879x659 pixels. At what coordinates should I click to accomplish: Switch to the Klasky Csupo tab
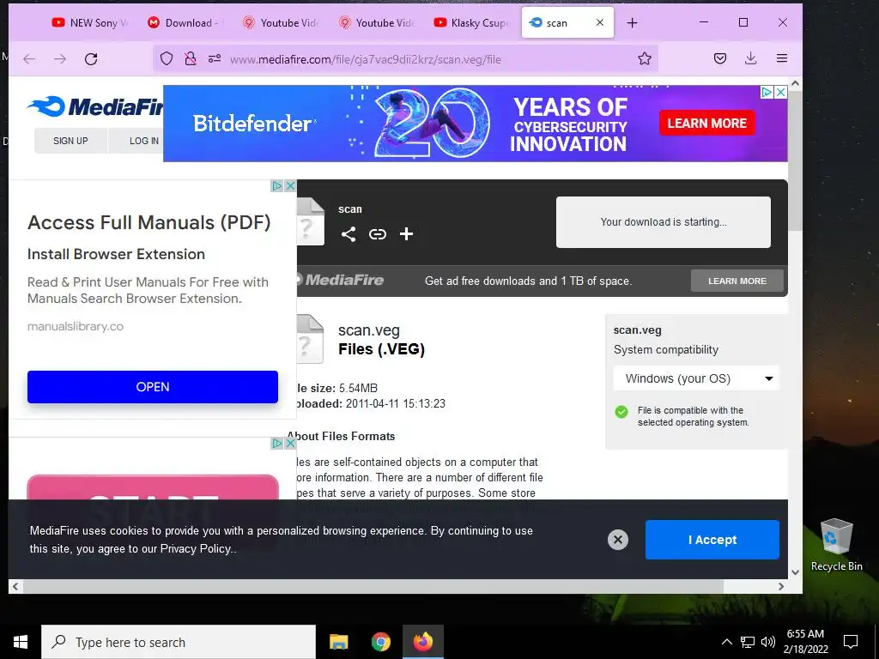point(471,22)
